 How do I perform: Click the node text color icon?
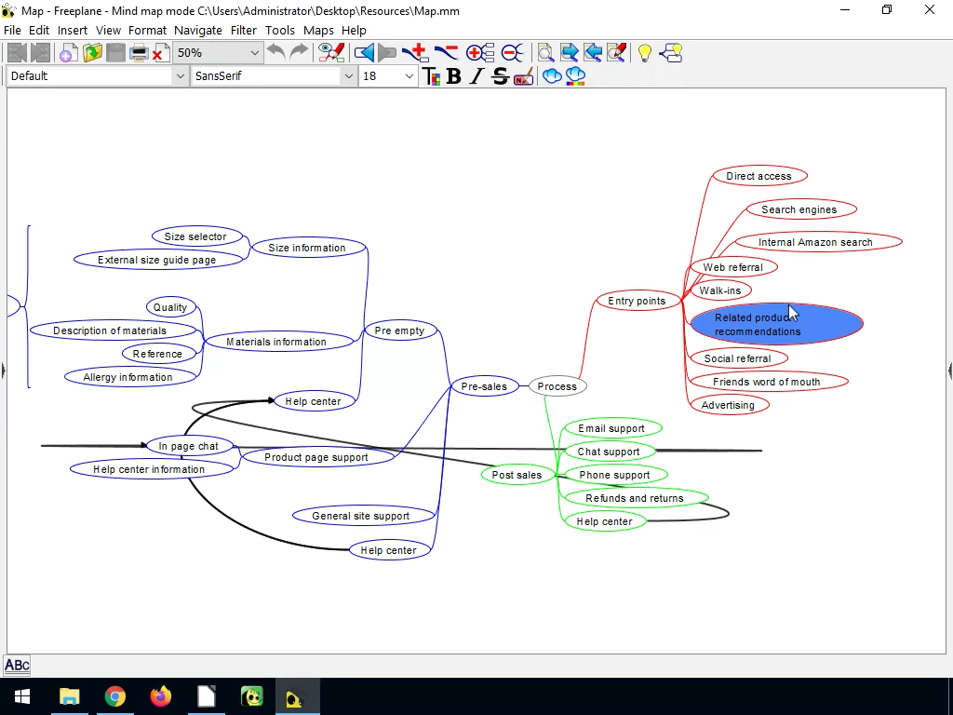click(432, 76)
